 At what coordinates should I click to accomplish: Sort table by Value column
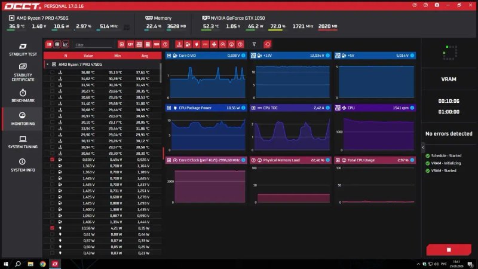pos(88,56)
